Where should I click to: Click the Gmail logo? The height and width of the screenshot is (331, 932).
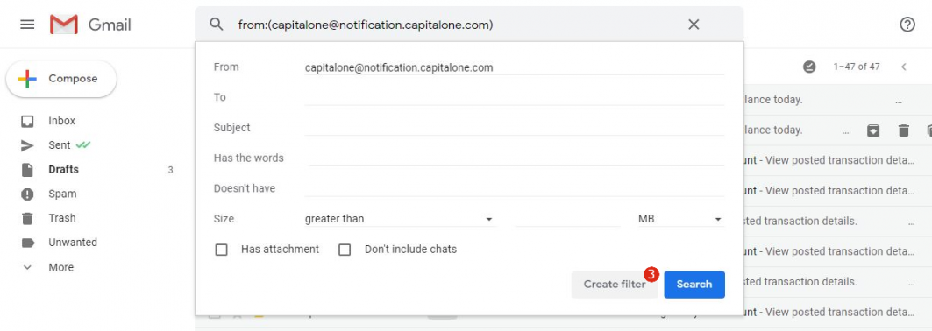pyautogui.click(x=90, y=25)
